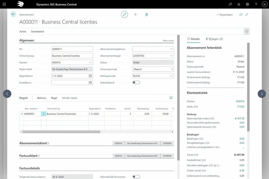This screenshot has height=179, width=269.
Task: Click Volgende factuurdatum field 30-6-2020
Action: click(x=72, y=176)
